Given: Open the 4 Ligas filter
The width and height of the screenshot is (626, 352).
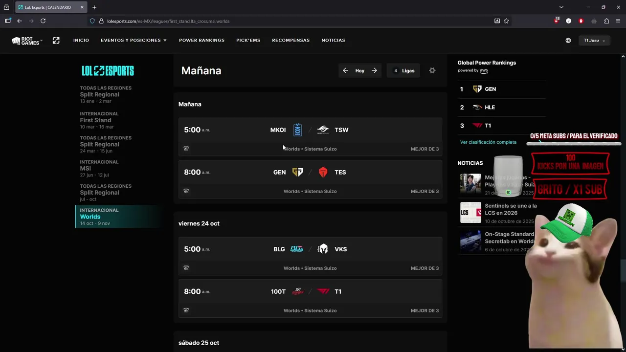Looking at the screenshot, I should click(404, 70).
